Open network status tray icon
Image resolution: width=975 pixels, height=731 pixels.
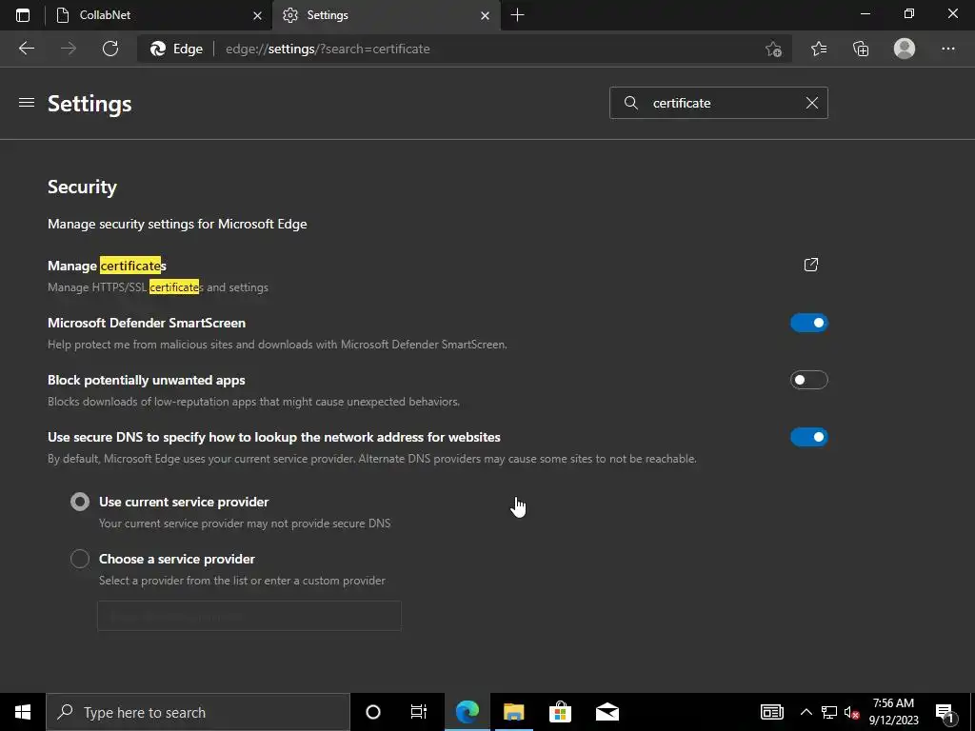829,712
